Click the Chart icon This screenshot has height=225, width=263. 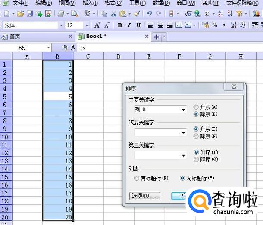click(x=256, y=14)
